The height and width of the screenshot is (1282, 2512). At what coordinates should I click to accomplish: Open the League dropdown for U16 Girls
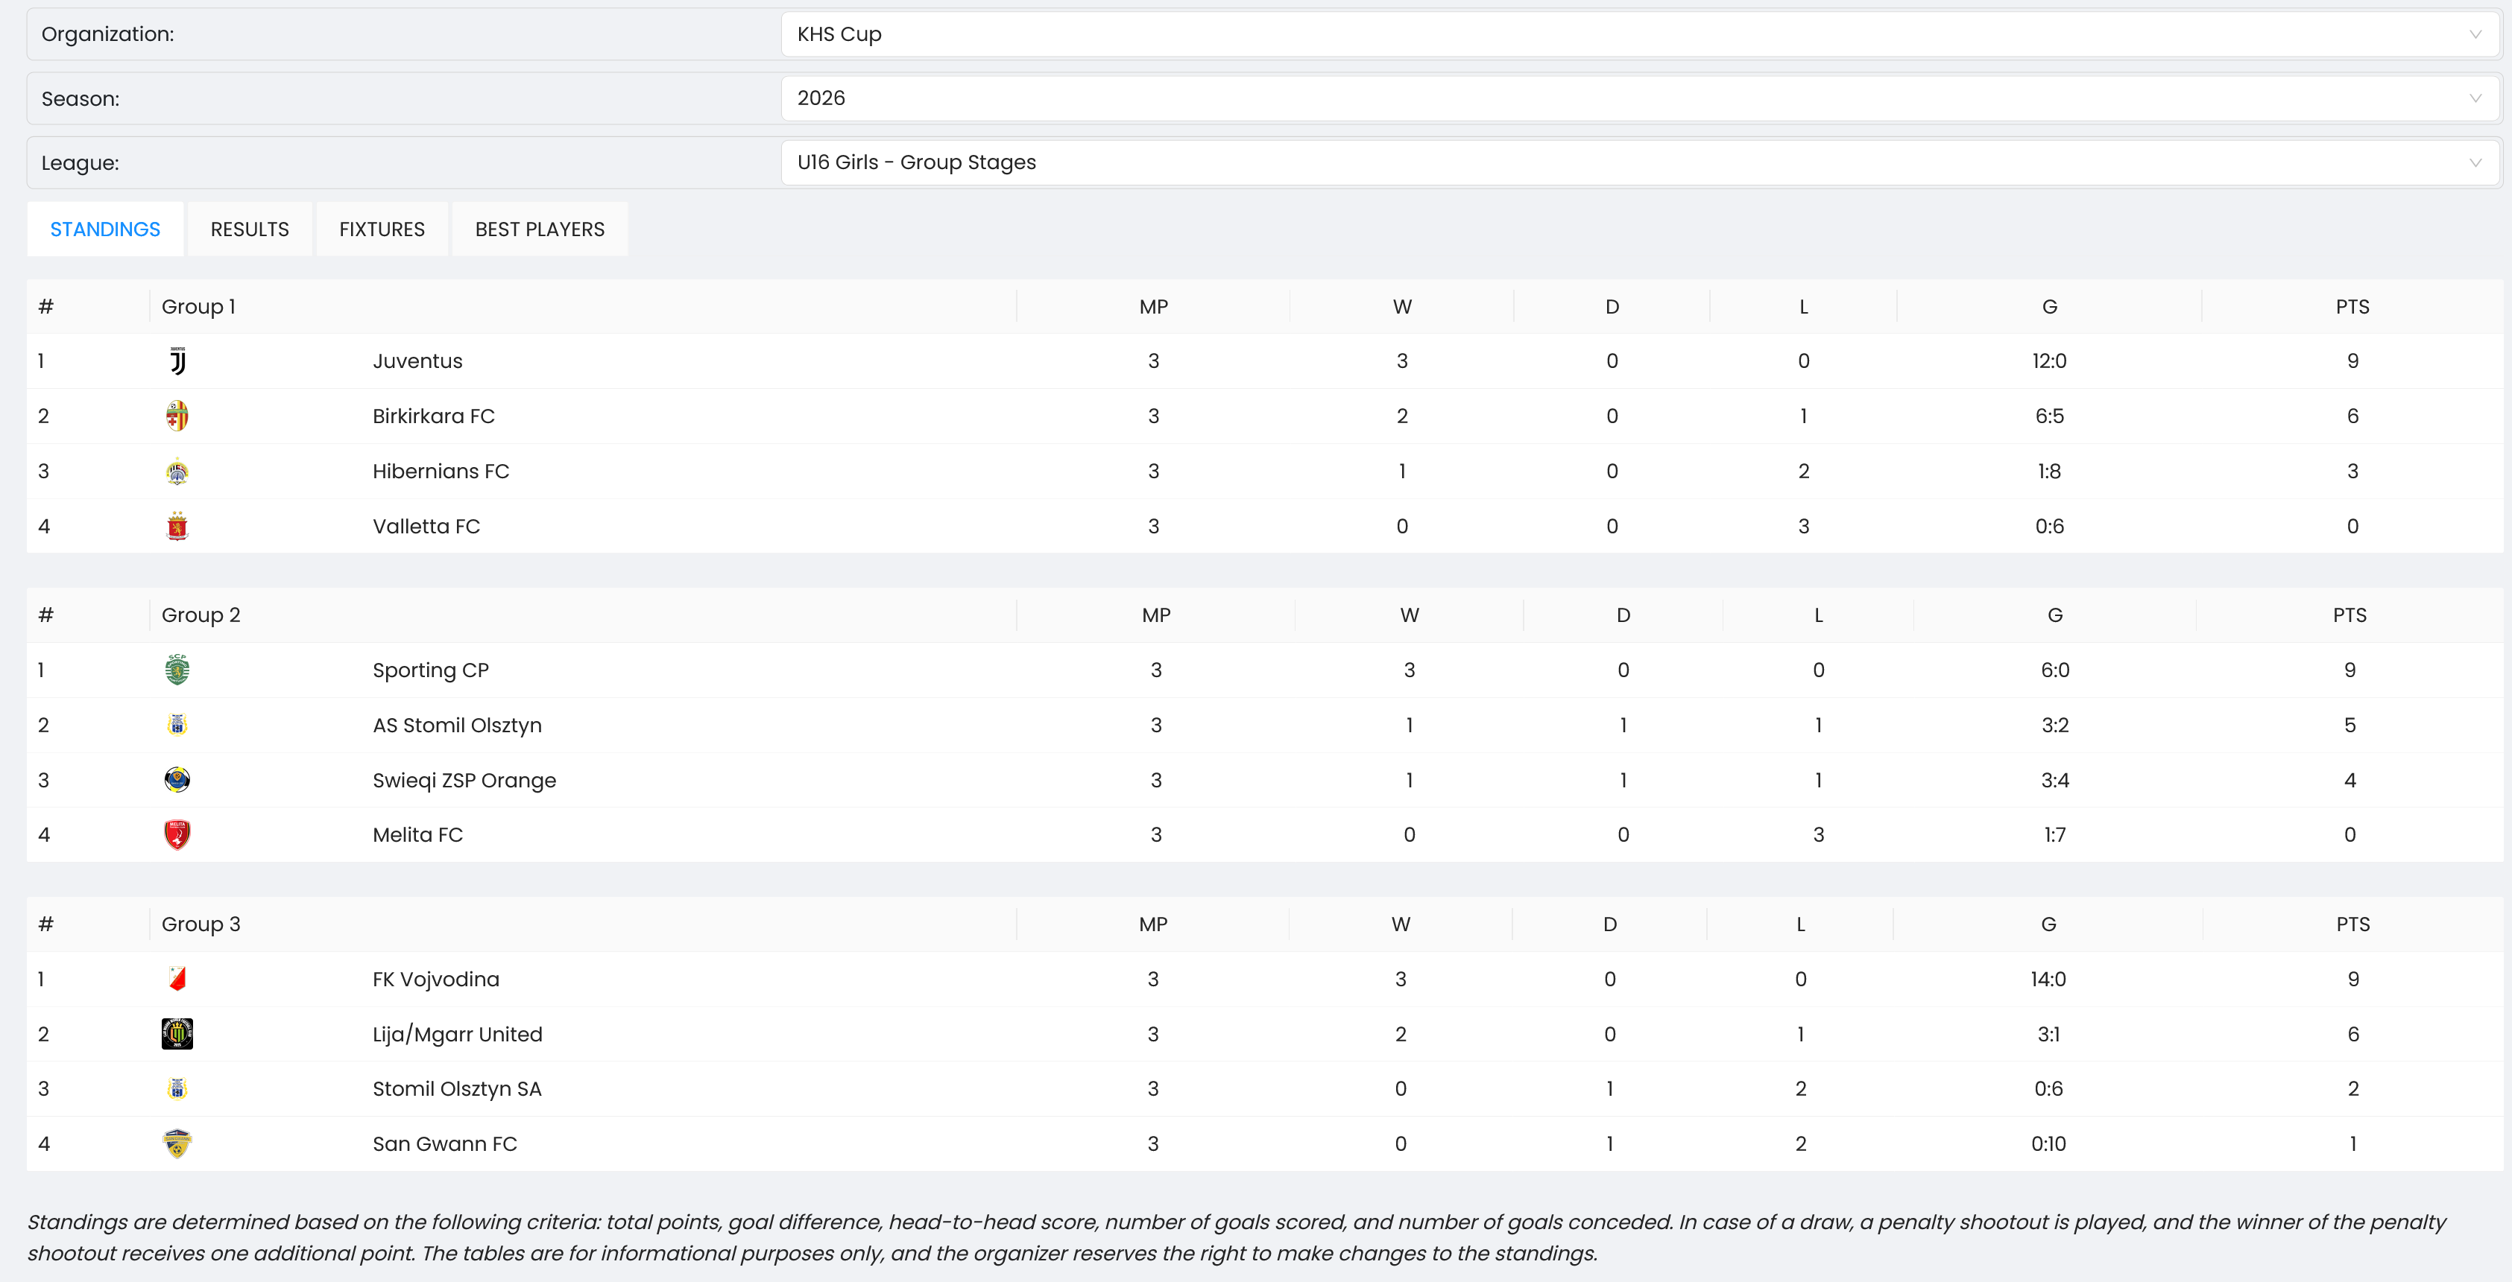click(1639, 162)
